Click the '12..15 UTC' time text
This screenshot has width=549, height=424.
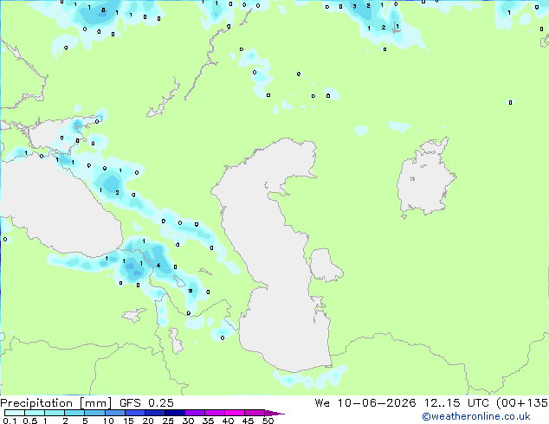pyautogui.click(x=455, y=402)
